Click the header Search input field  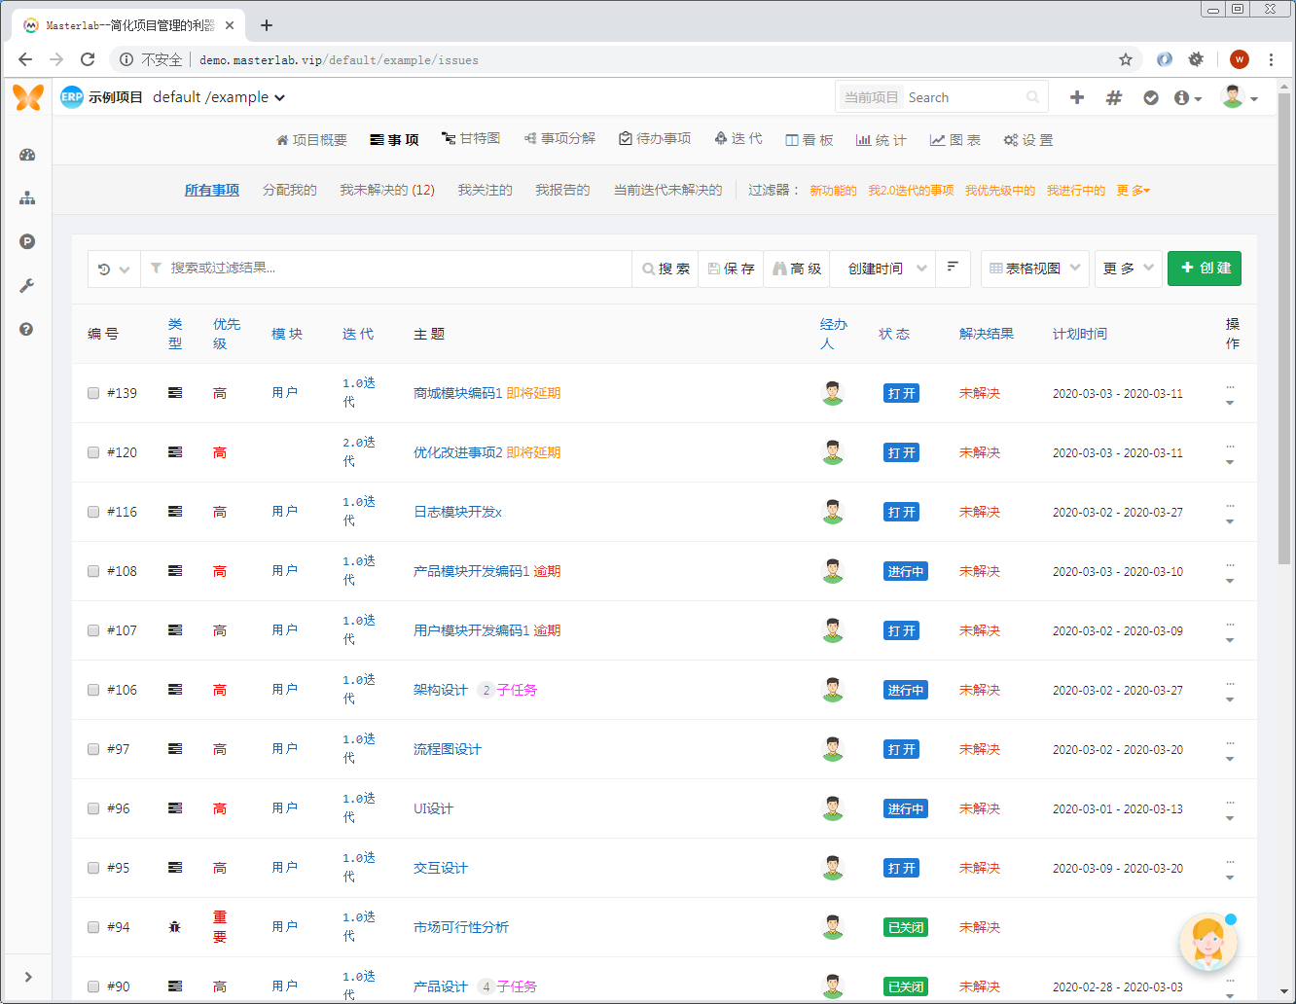pos(963,97)
